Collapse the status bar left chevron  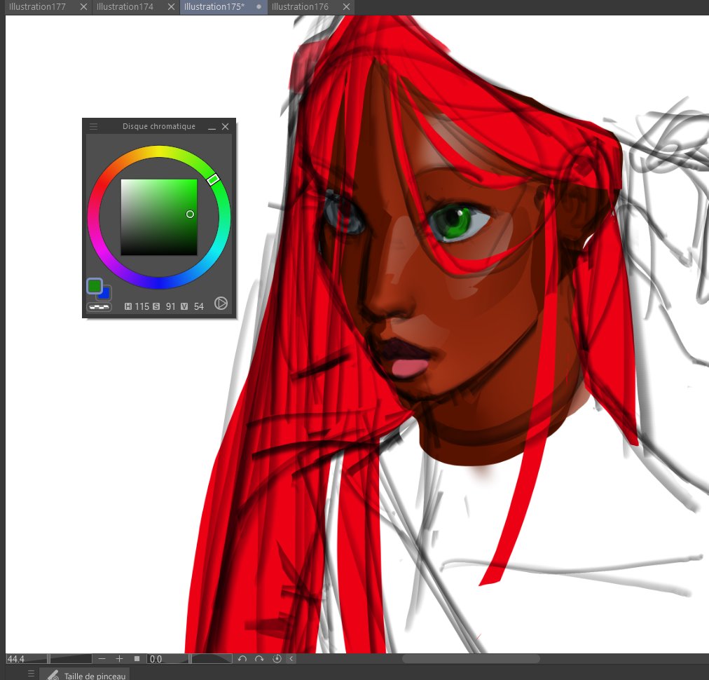(x=291, y=659)
